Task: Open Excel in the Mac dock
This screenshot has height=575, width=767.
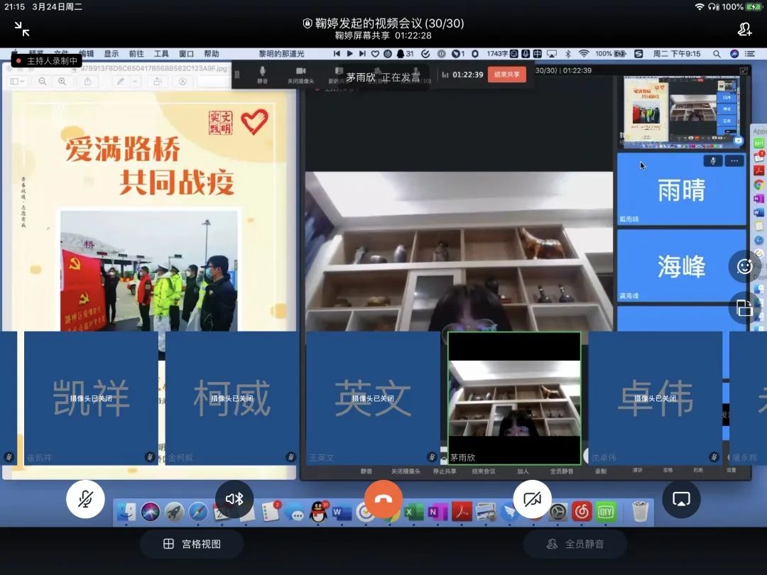Action: click(x=414, y=512)
